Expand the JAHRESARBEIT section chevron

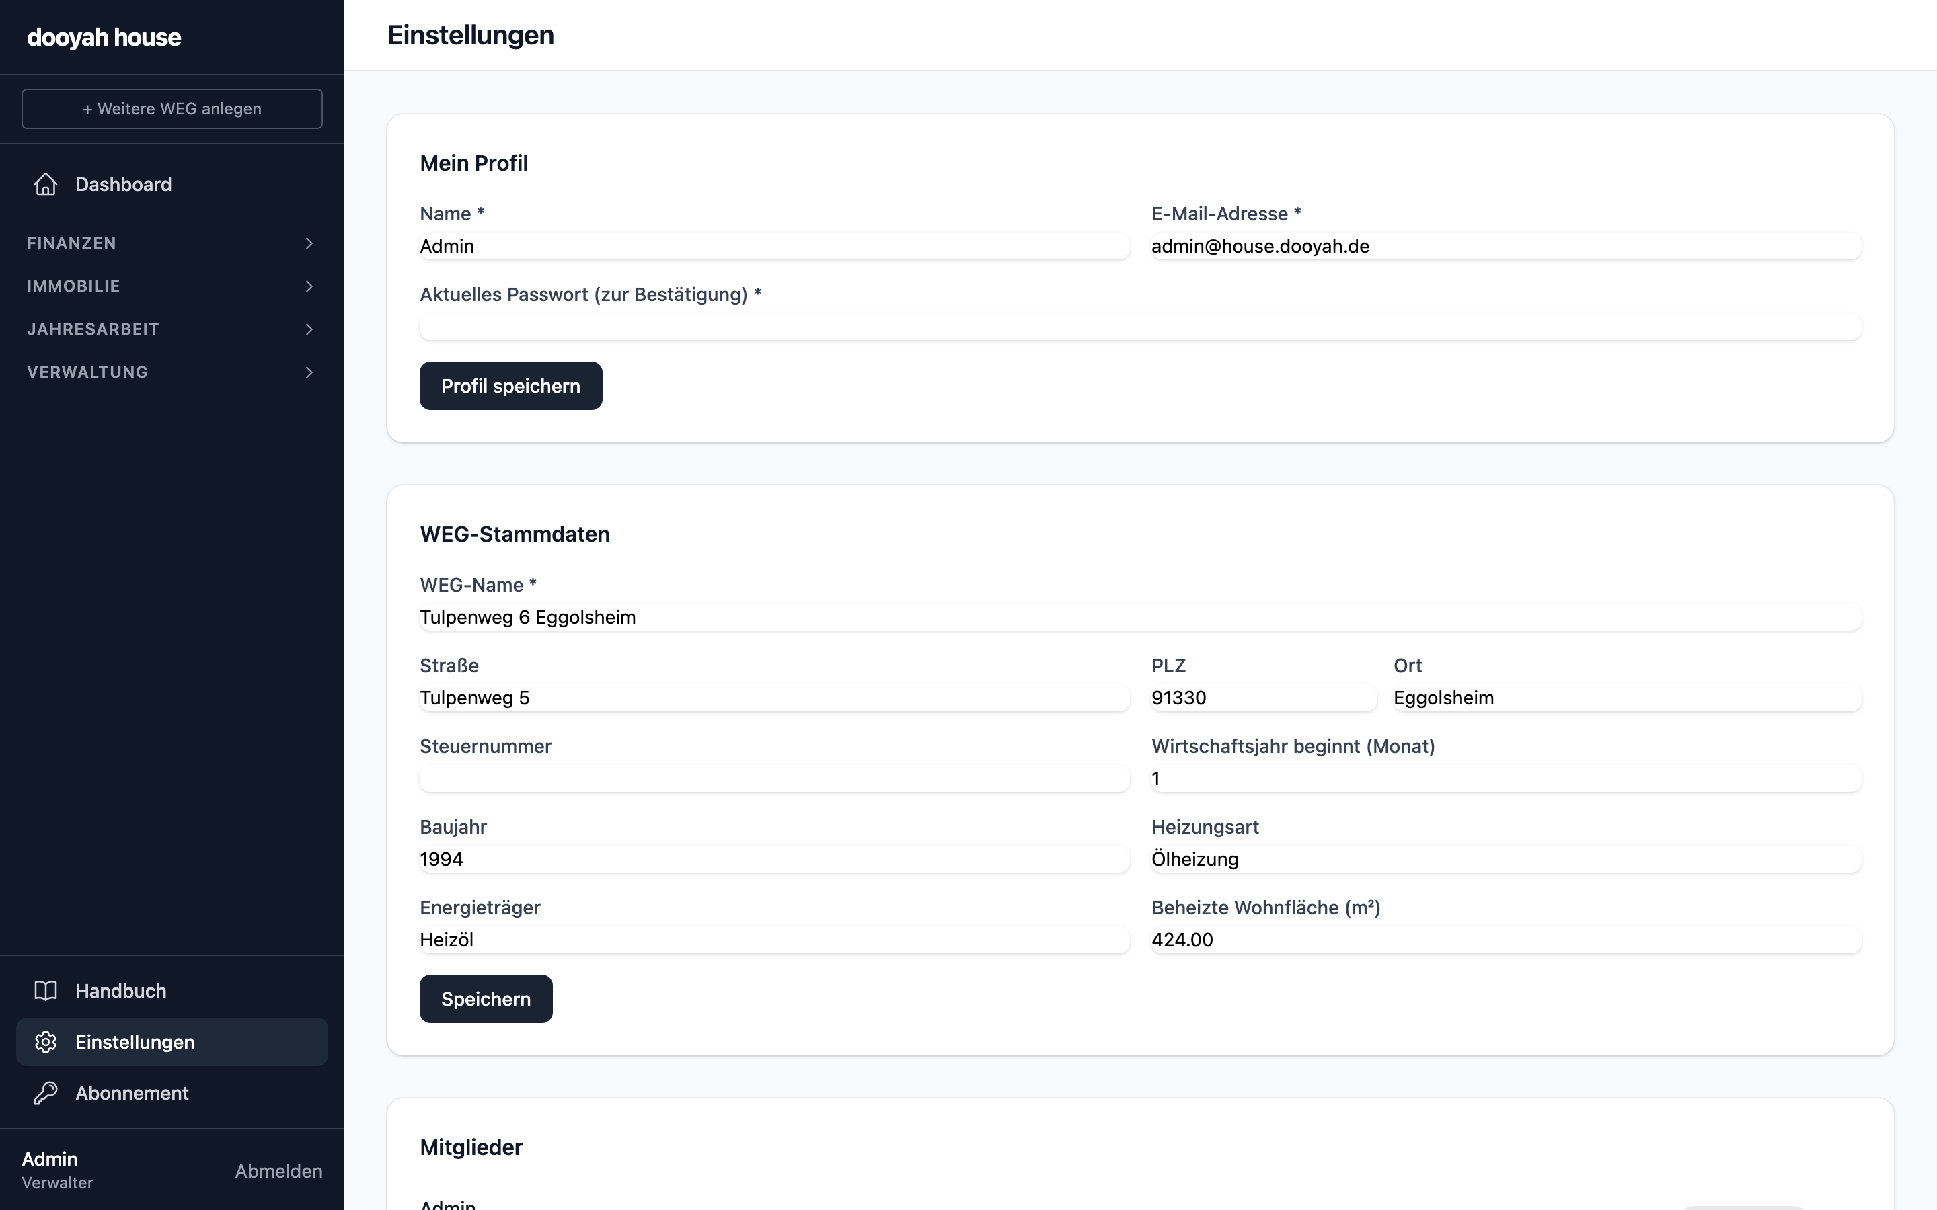pyautogui.click(x=309, y=329)
